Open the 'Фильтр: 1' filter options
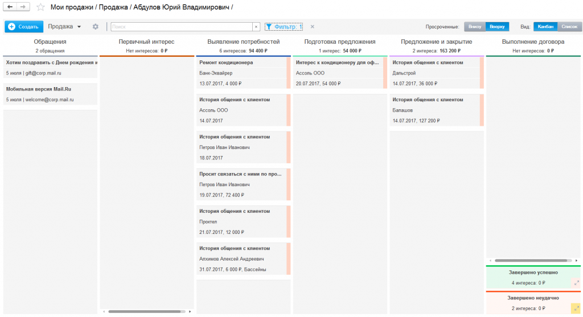Viewport: 583px width, 317px height. (x=284, y=27)
